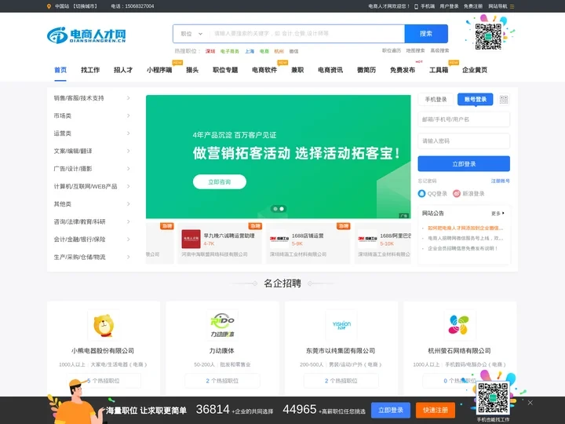Image resolution: width=565 pixels, height=424 pixels.
Task: Open the mobile phone icon for 手机端
Action: pyautogui.click(x=416, y=6)
